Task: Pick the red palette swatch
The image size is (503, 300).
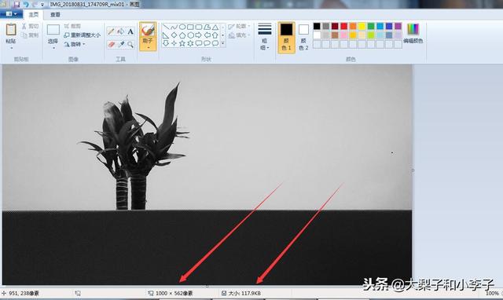Action: (344, 26)
